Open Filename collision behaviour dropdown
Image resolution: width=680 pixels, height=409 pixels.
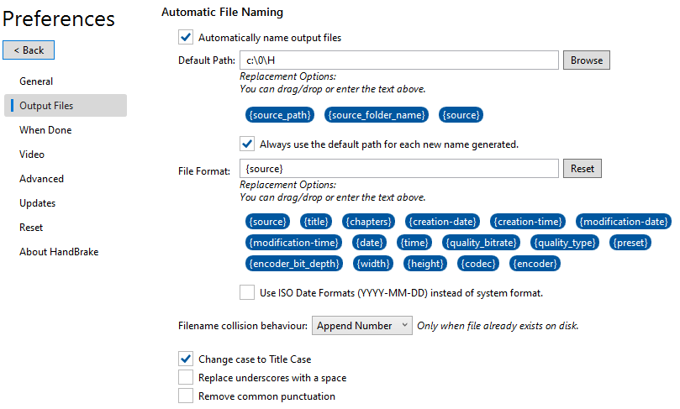tap(361, 325)
